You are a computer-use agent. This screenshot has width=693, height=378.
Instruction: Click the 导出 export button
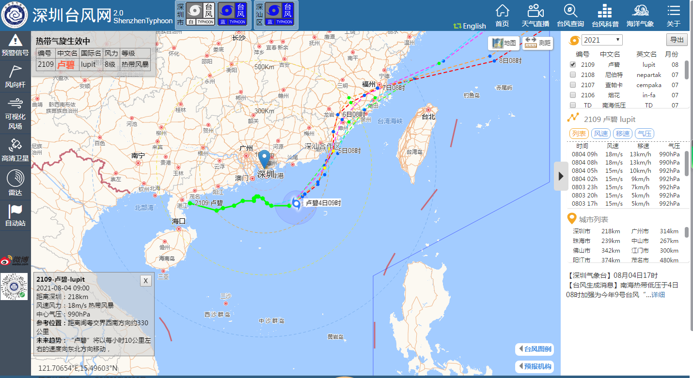pos(677,40)
